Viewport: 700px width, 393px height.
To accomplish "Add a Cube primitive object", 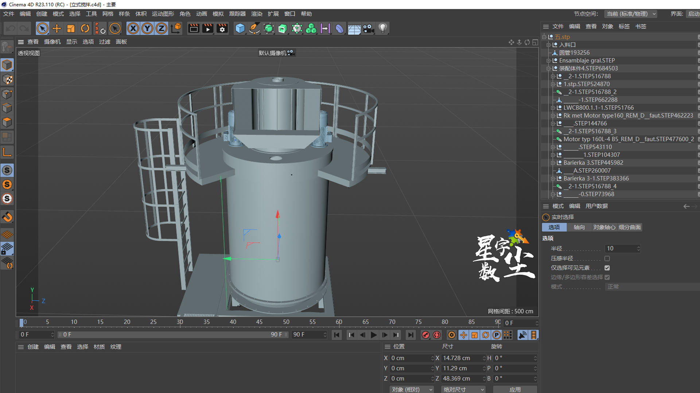I will (240, 28).
